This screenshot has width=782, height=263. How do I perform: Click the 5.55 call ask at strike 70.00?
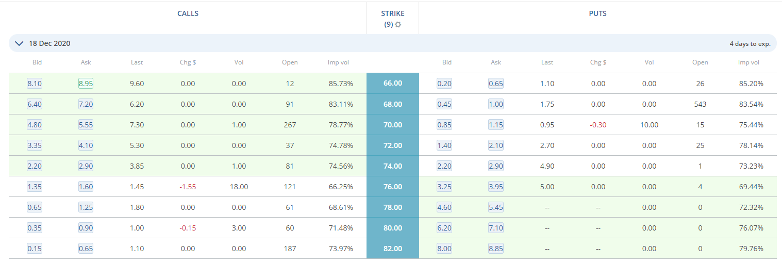pos(86,125)
